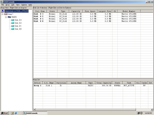Select Administrator on DUAL_ATHLON tree node
Screen dimensions: 154x115
click(17, 11)
